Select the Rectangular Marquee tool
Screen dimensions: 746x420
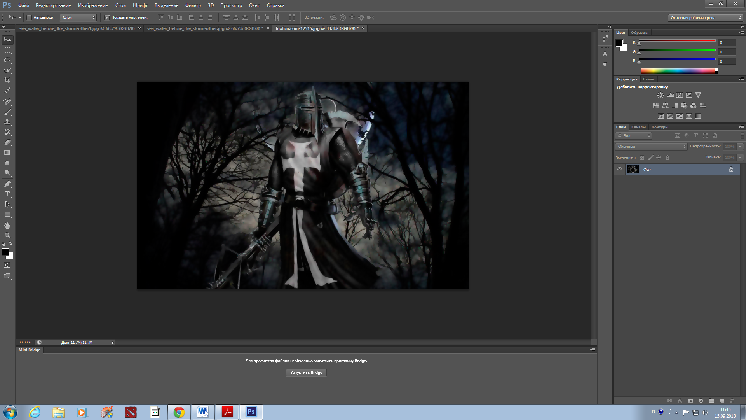pos(7,50)
